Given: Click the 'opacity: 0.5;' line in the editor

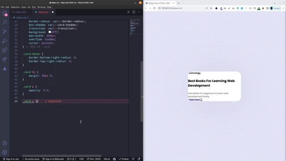Looking at the screenshot, I should coord(39,90).
